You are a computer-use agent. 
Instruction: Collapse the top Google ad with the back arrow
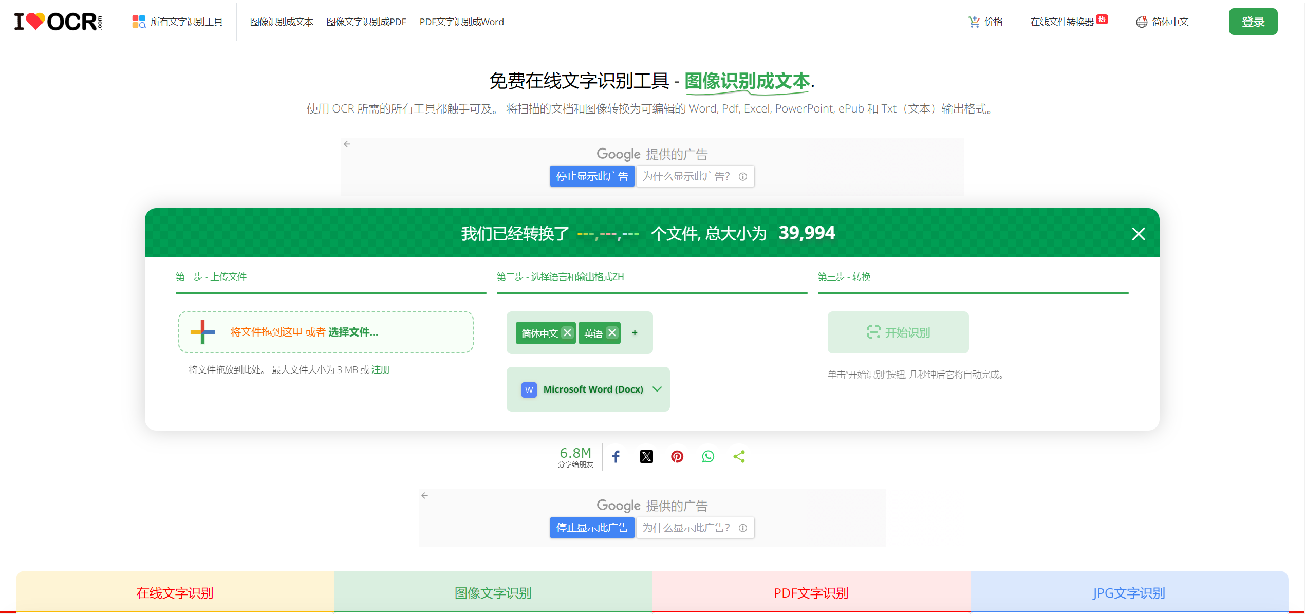click(x=347, y=144)
